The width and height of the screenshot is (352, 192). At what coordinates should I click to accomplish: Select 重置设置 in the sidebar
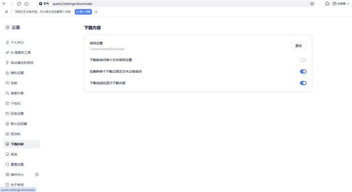(14, 165)
